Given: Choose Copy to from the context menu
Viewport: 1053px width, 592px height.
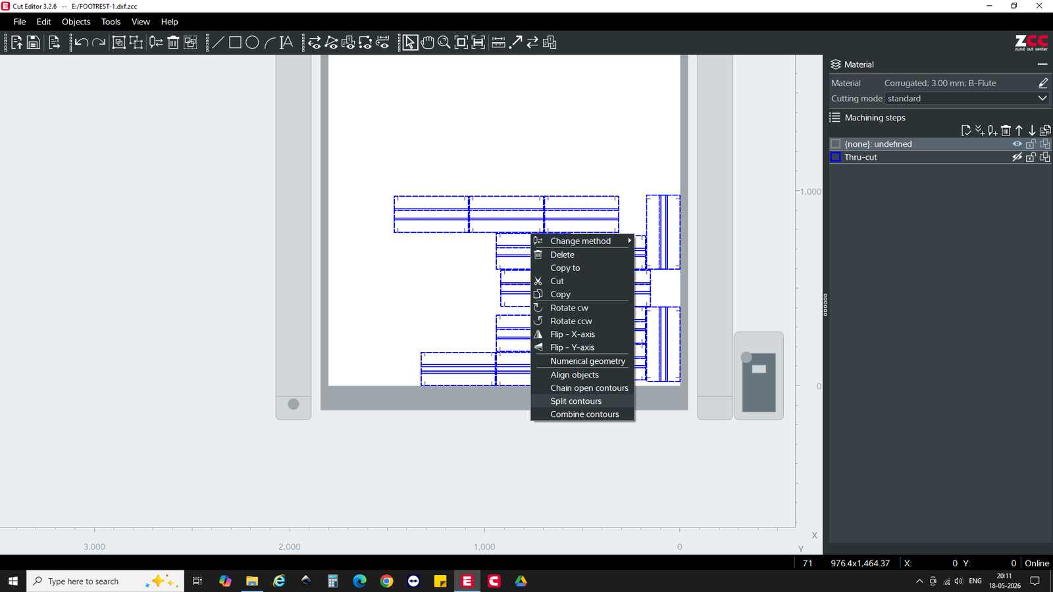Looking at the screenshot, I should coord(582,268).
